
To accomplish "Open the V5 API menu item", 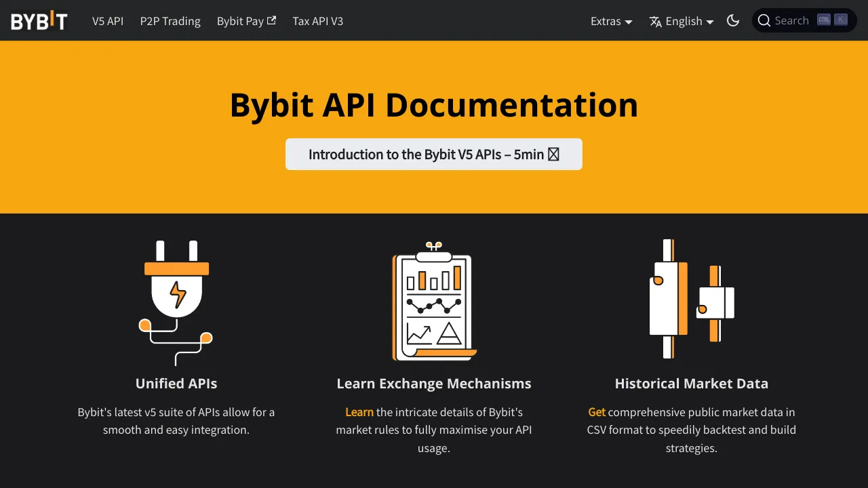I will pyautogui.click(x=108, y=21).
